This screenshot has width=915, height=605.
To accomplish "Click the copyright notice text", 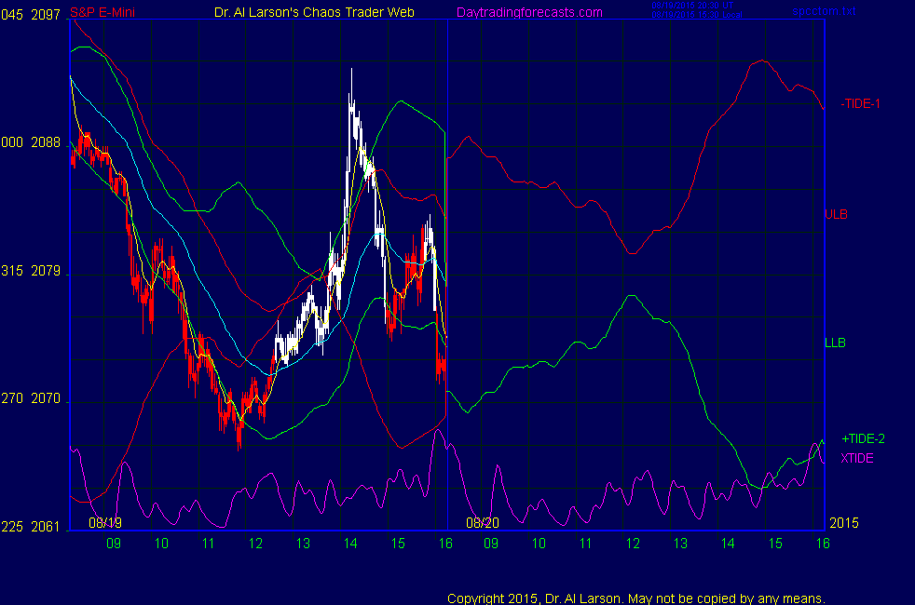I will coord(636,598).
